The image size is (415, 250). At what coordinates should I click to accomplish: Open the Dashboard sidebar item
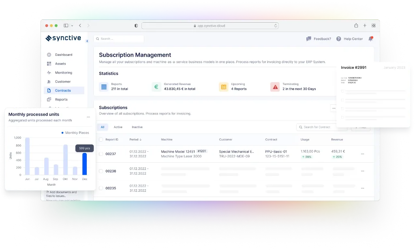(x=64, y=55)
